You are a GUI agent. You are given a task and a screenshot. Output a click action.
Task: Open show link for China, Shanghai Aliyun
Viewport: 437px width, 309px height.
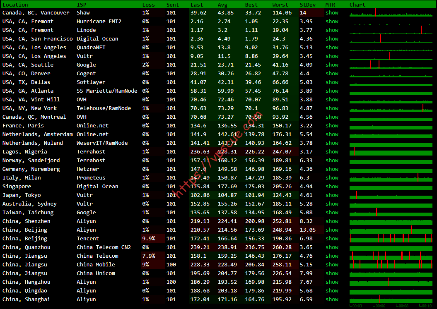332,299
